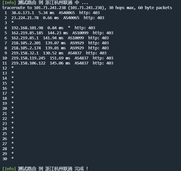Click latency 144.23 ms on hop 5
The height and width of the screenshot is (171, 181).
(x=58, y=33)
